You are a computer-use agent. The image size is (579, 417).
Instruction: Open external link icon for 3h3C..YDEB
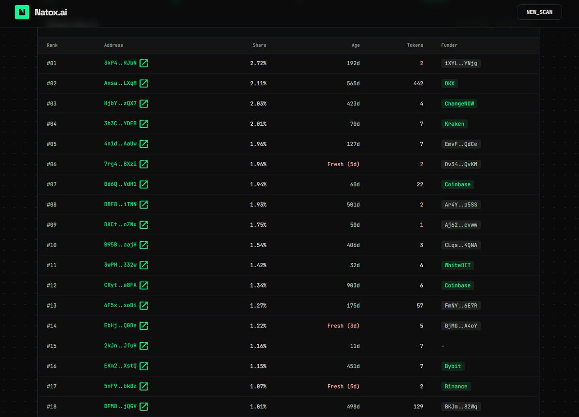[x=144, y=124]
